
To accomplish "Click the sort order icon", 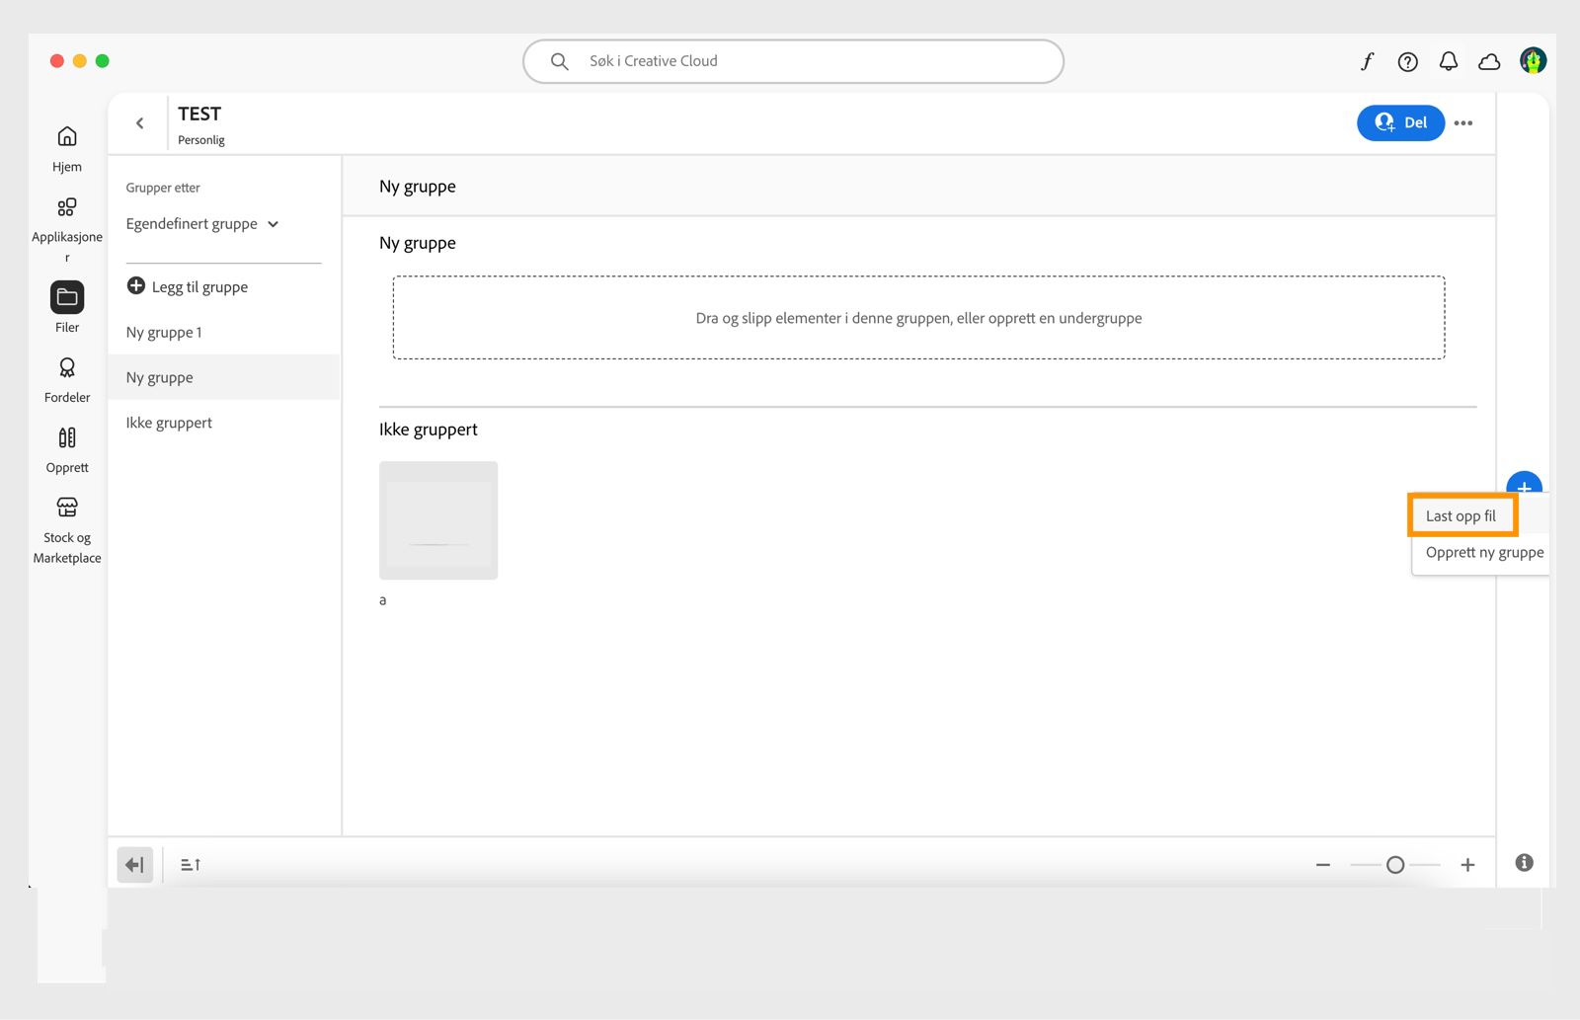I will tap(191, 865).
